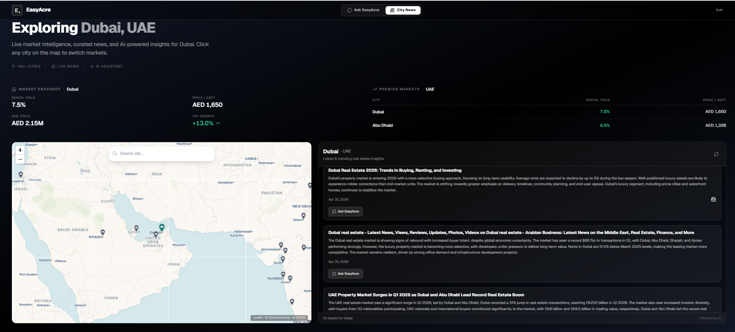Select the map pin above Ahmedabad label
The image size is (735, 332).
pos(281,245)
